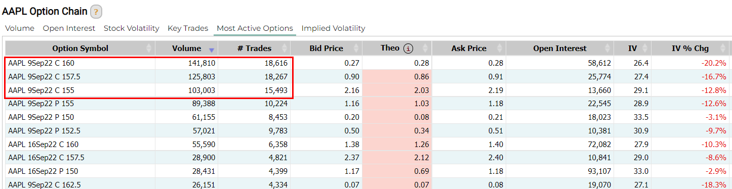Image resolution: width=732 pixels, height=189 pixels.
Task: Click the Theo info circle icon
Action: (408, 49)
